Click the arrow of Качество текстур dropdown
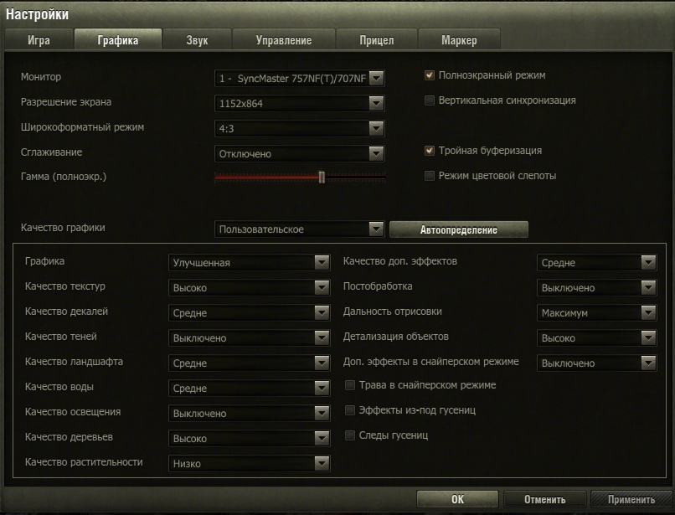This screenshot has height=515, width=675. click(322, 287)
